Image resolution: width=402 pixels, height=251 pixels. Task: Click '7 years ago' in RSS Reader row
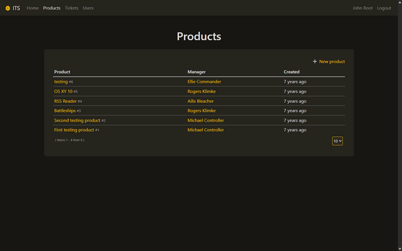coord(295,101)
